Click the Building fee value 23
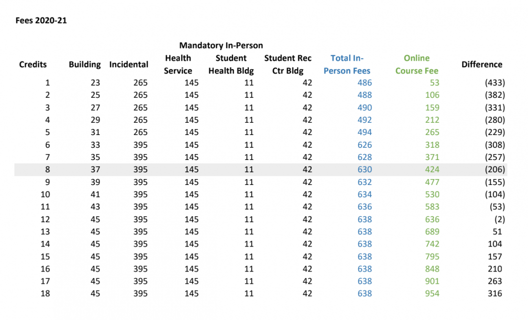This screenshot has width=528, height=320. point(95,83)
